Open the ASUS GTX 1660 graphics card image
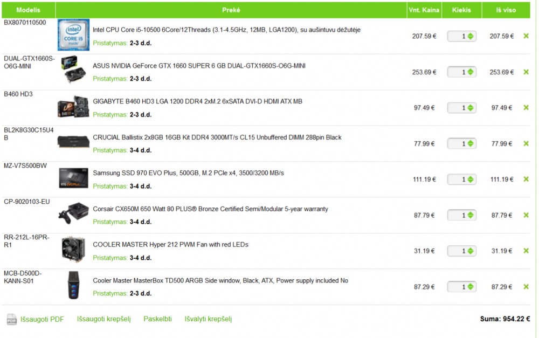The height and width of the screenshot is (338, 539). click(73, 70)
